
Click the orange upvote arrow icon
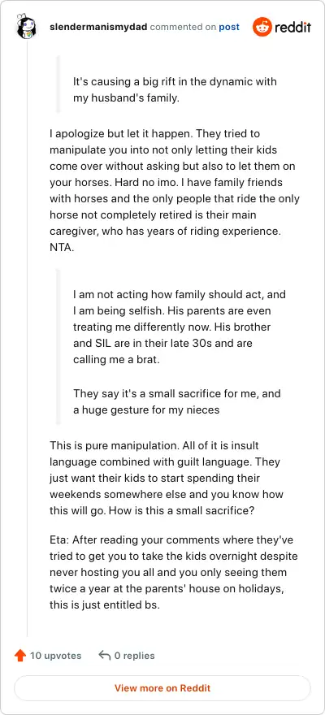point(20,656)
